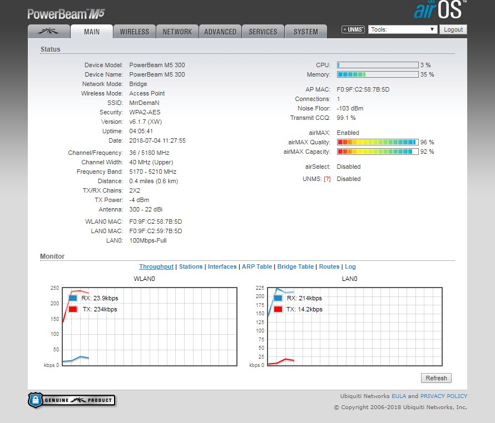495x423 pixels.
Task: Select the date value 2018-07-04 11:27:55
Action: 157,140
